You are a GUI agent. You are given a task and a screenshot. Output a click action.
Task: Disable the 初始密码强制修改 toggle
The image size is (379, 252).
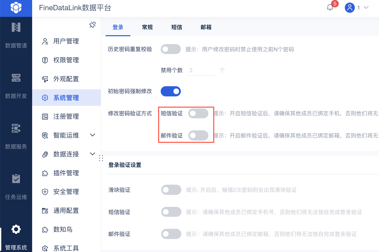(171, 91)
